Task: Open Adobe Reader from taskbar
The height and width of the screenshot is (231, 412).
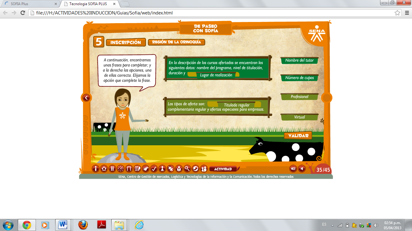Action: [x=101, y=225]
